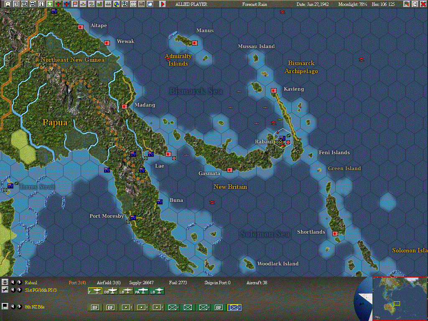Go to next land unit arrow by 8th NZ Bde
Viewport: 428px width, 321px height.
(19, 306)
